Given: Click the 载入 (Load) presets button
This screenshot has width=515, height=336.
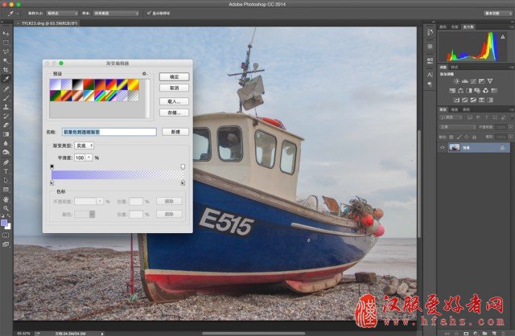Looking at the screenshot, I should (x=174, y=101).
